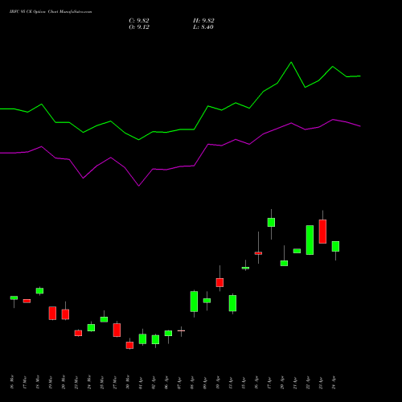Select the low value "L: 8.40"

pos(203,27)
